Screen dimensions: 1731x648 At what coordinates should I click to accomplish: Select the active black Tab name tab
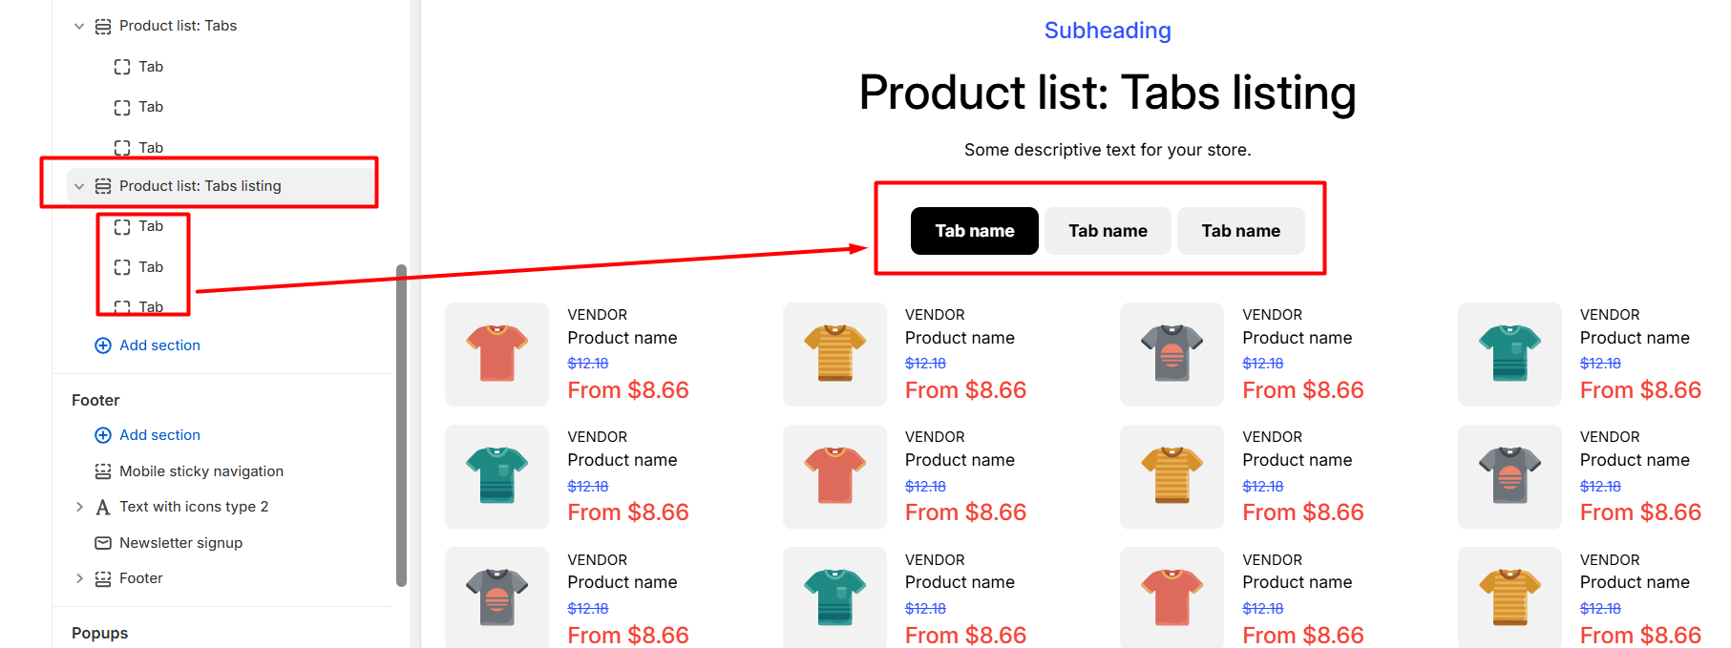coord(974,231)
